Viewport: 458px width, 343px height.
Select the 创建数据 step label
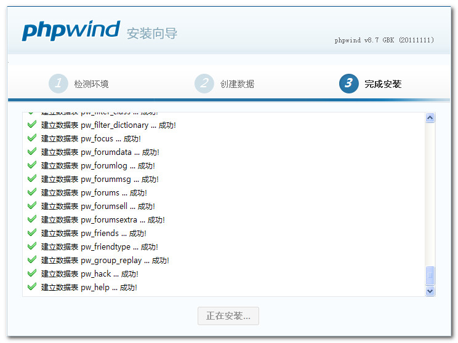[237, 84]
